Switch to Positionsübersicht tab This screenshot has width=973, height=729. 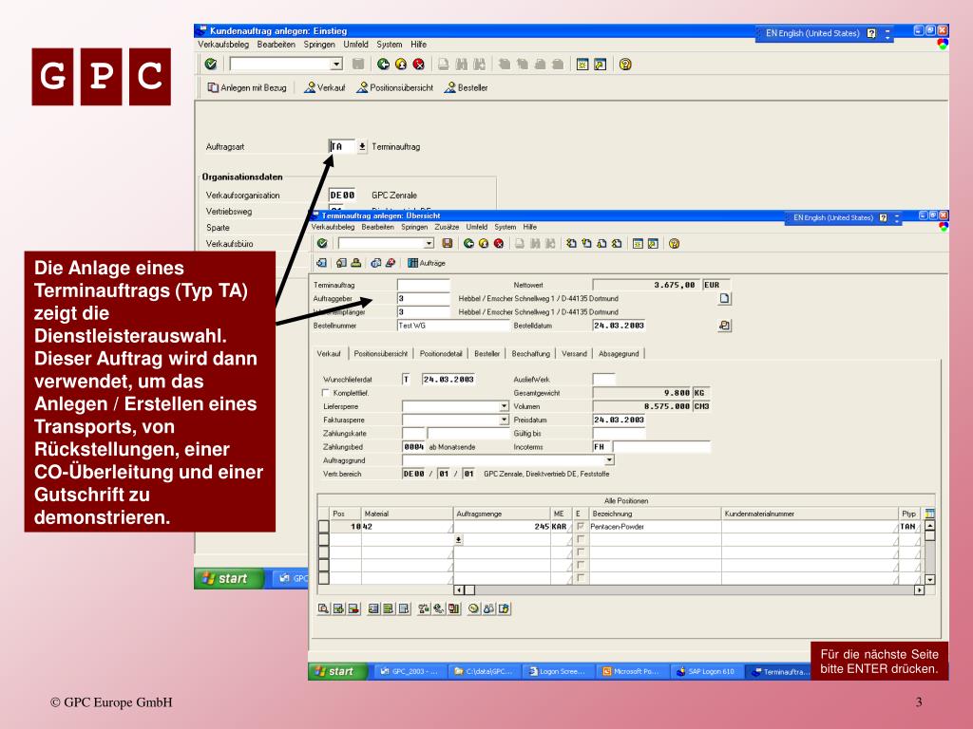click(x=380, y=353)
